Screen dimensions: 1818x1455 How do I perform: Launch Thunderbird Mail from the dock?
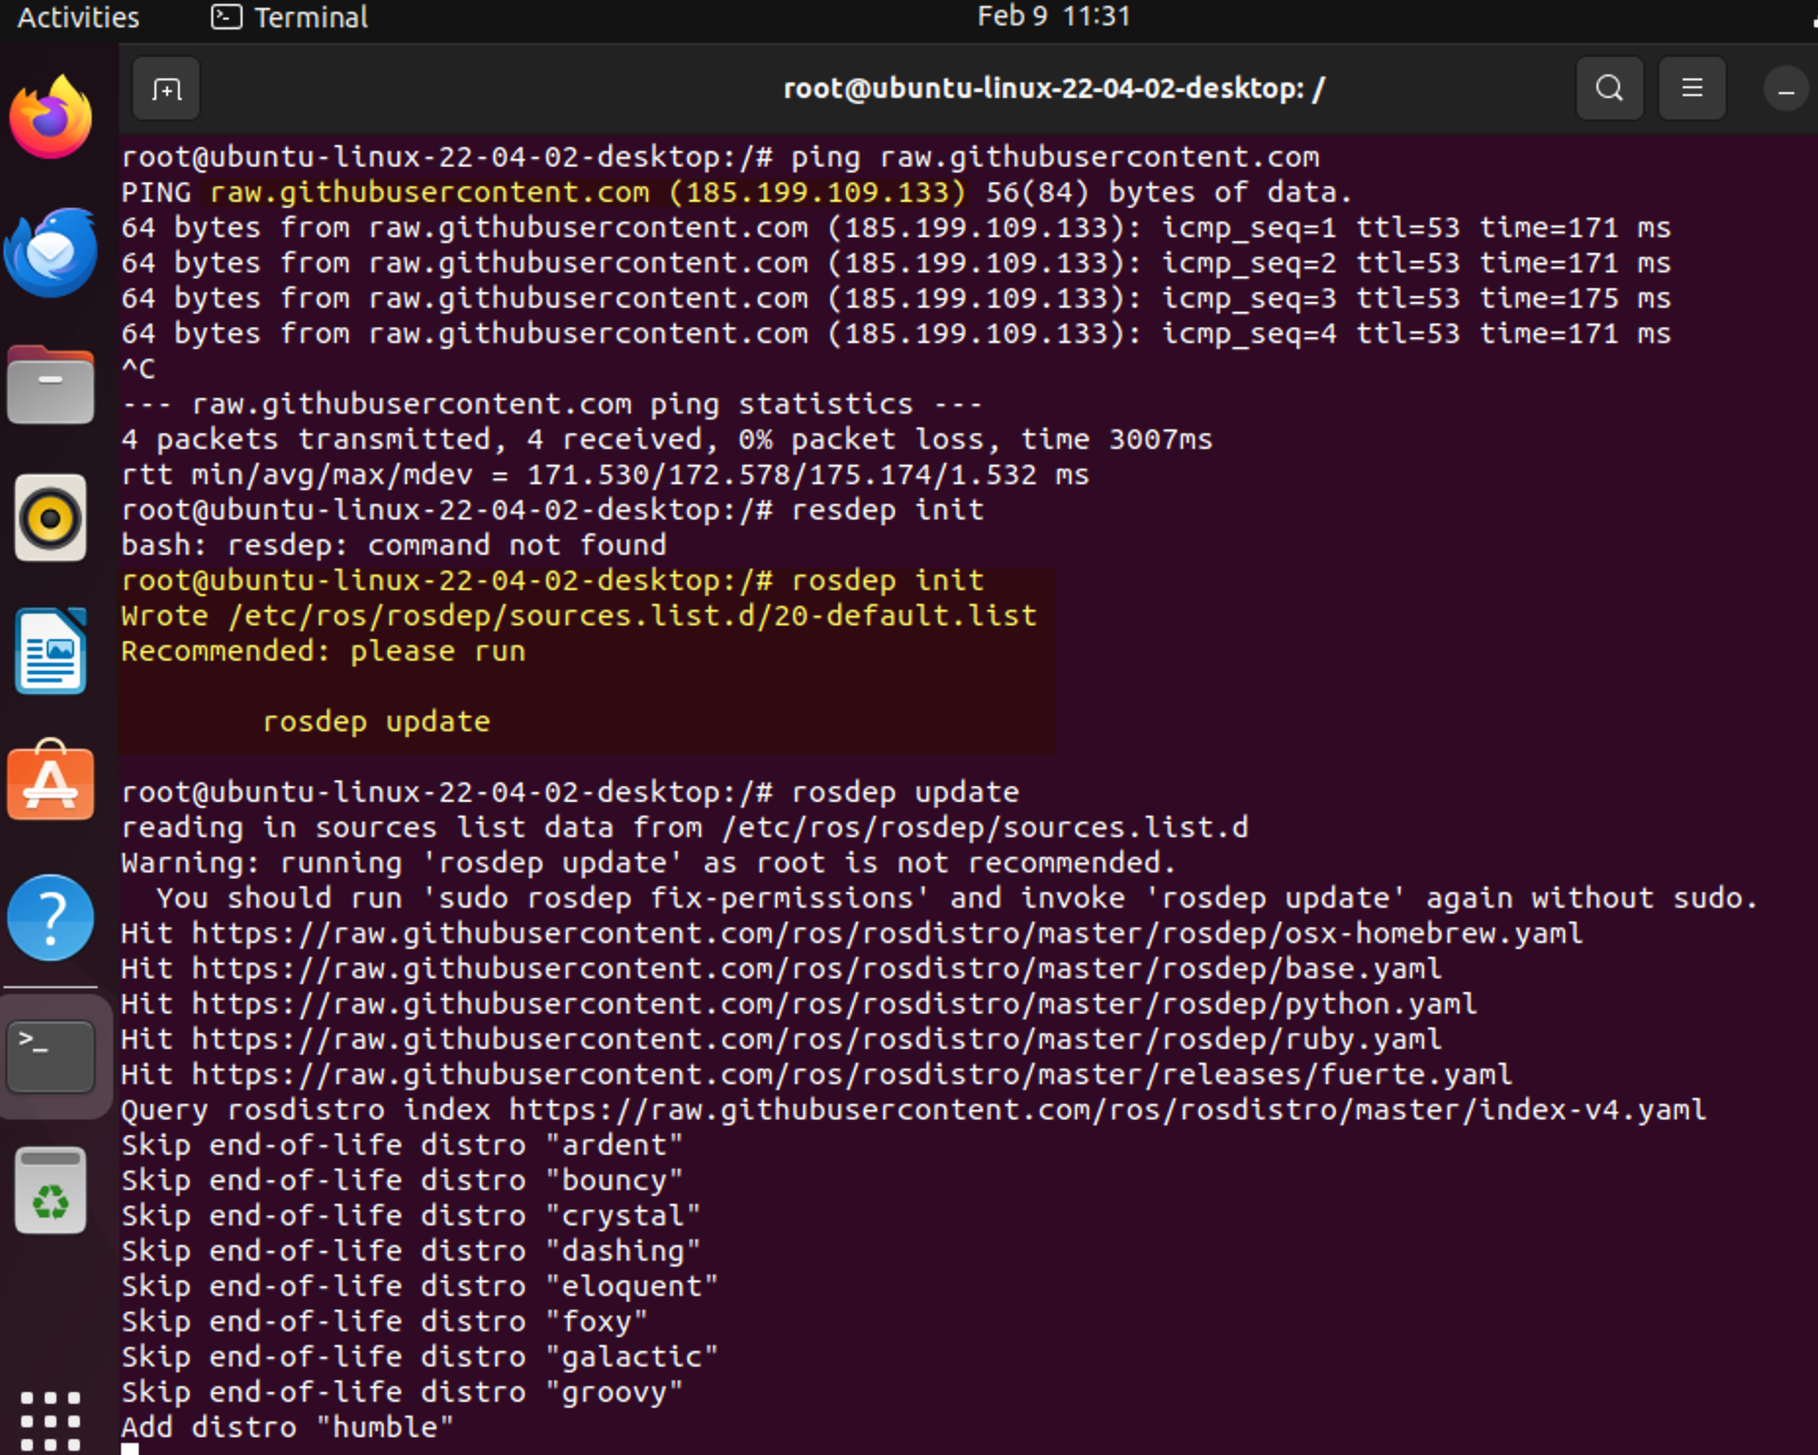click(51, 252)
